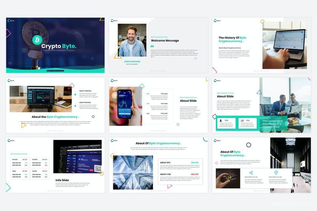Click the location pin icon
This screenshot has width=317, height=211.
coord(276,172)
